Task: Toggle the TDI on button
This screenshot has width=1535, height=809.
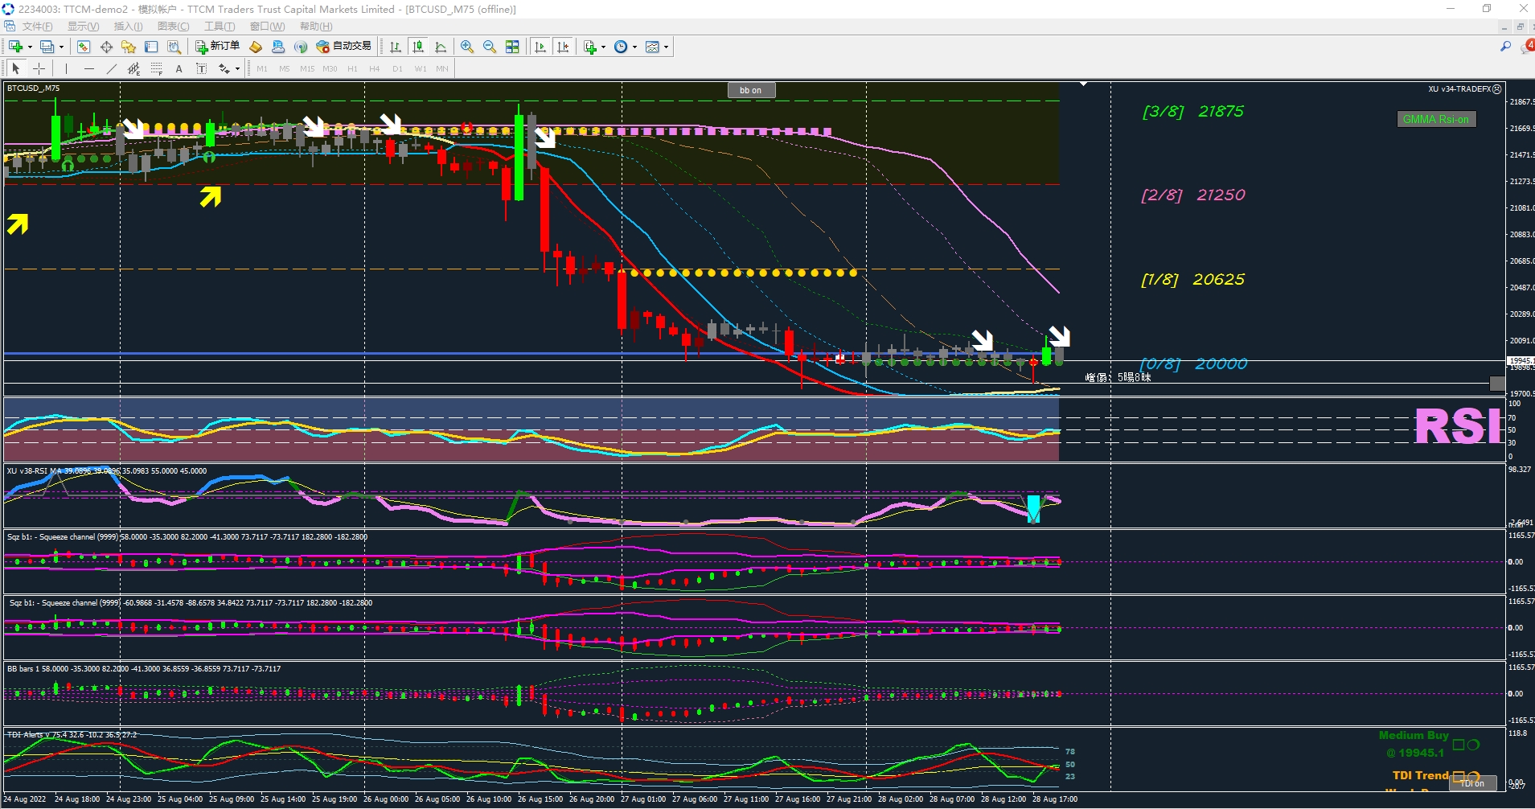Action: 1472,783
